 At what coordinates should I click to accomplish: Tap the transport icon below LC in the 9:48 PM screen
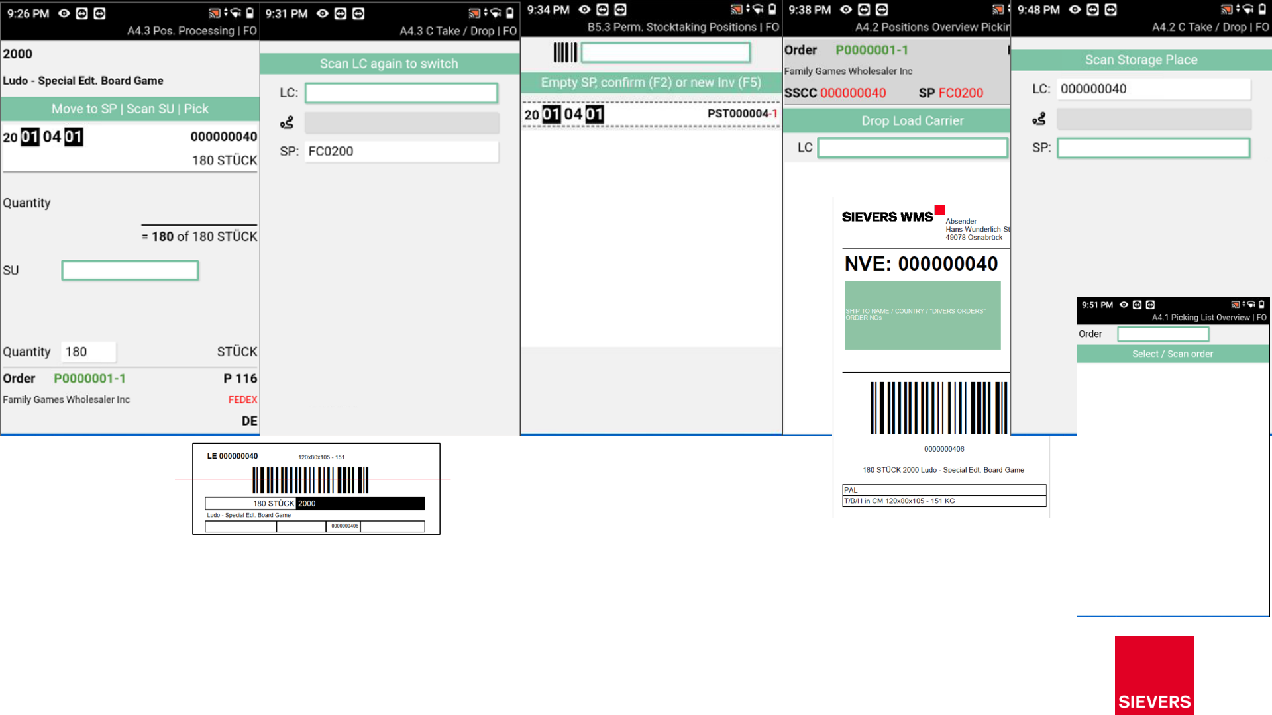coord(1039,119)
